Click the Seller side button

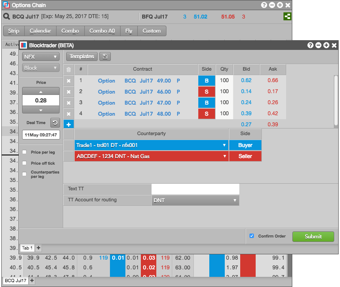coord(245,156)
